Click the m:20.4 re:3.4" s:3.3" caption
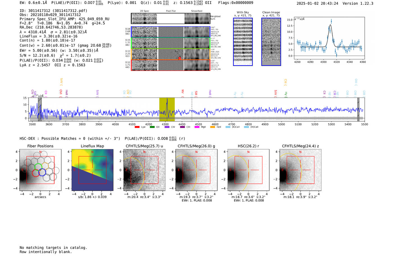 pos(144,197)
